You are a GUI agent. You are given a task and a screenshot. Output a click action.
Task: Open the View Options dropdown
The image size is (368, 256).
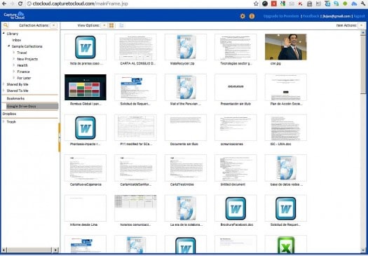click(x=104, y=25)
